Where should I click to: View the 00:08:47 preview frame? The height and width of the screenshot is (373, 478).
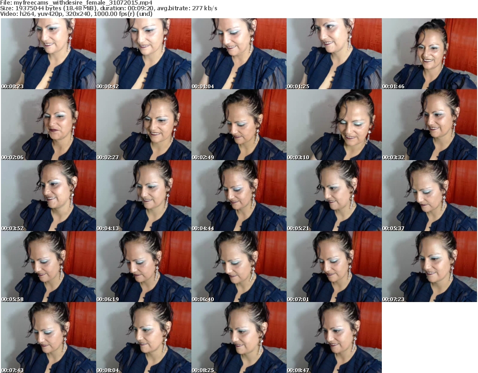tap(334, 338)
